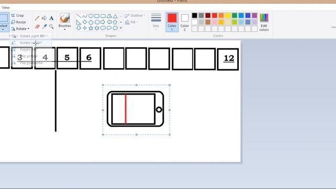Select the Text tool
Image resolution: width=336 pixels, height=189 pixels.
click(51, 18)
